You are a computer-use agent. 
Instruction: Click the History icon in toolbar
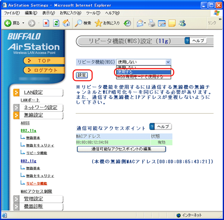(127, 23)
